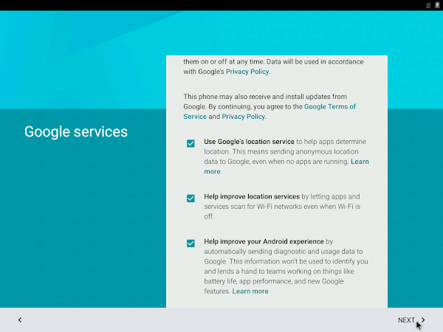Open the first Privacy Policy link after "with Google's"
Screen dimensions: 443x332
247,72
